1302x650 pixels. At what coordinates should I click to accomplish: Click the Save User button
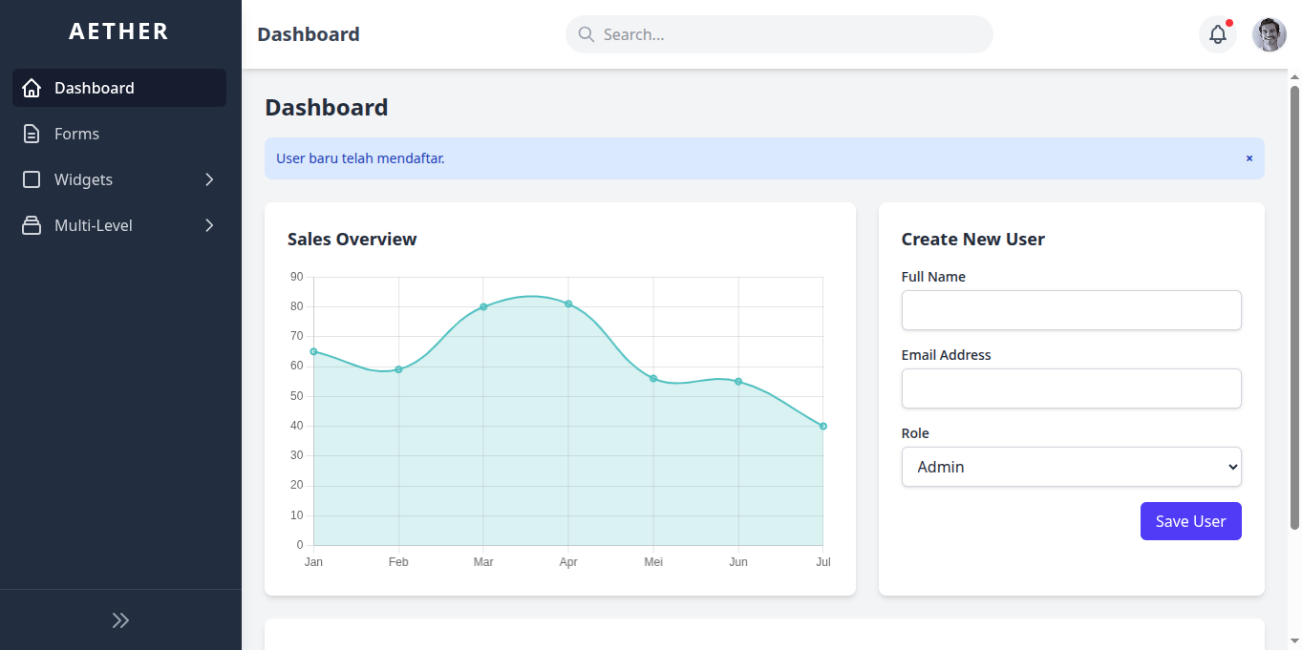1190,521
